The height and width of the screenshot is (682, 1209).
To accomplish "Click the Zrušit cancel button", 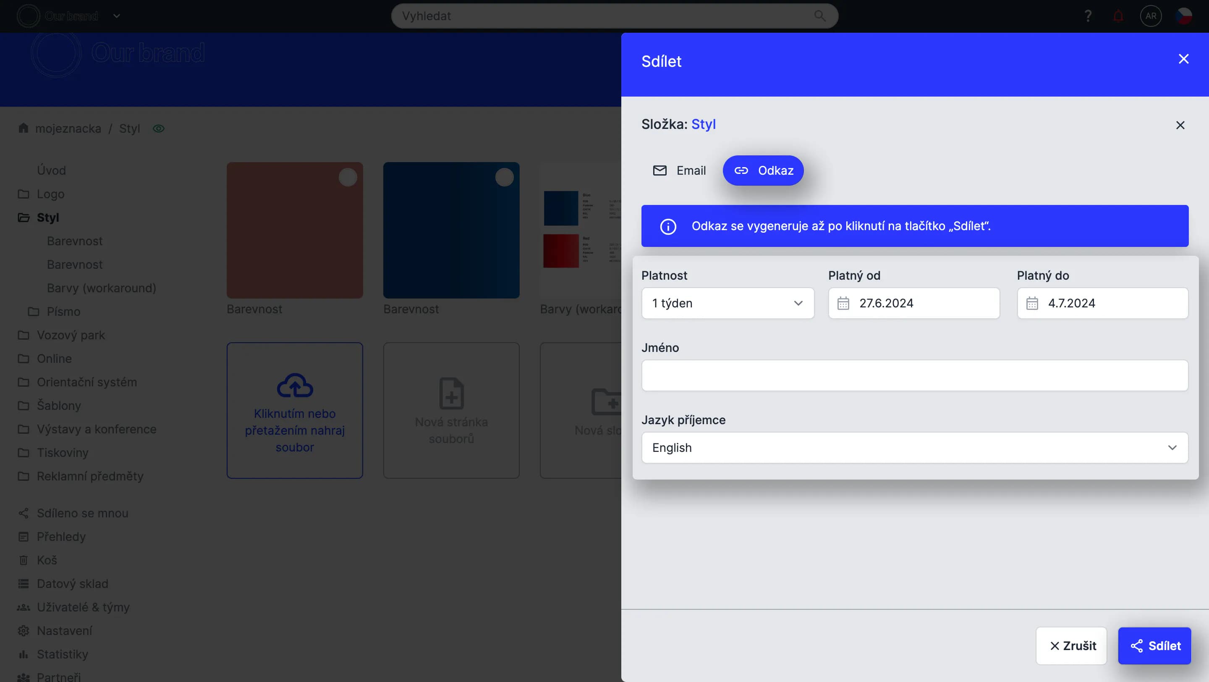I will pos(1071,646).
